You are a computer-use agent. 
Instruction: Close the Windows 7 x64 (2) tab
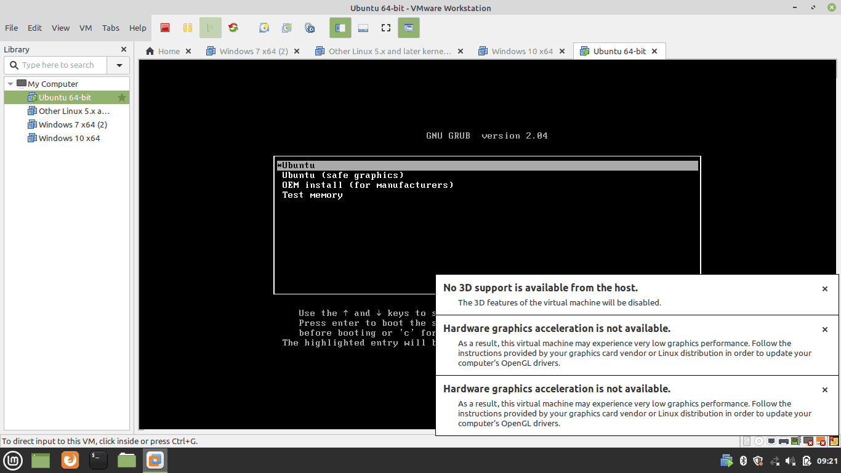pyautogui.click(x=297, y=51)
